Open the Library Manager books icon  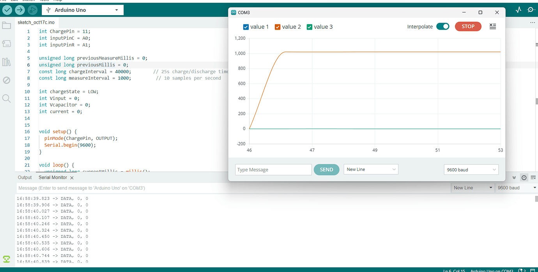coord(6,62)
